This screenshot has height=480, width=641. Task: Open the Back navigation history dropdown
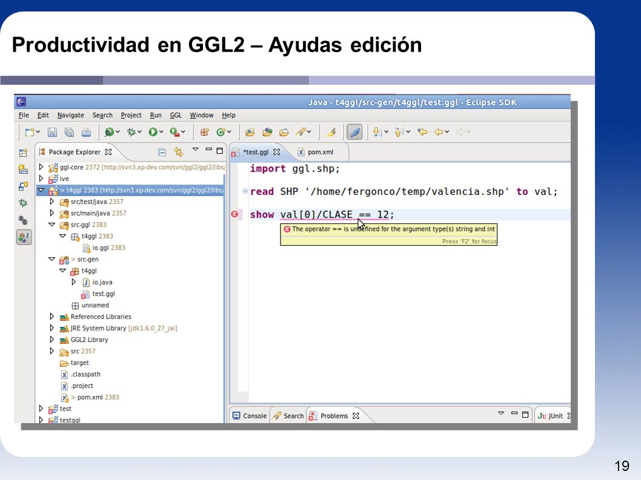pyautogui.click(x=447, y=131)
